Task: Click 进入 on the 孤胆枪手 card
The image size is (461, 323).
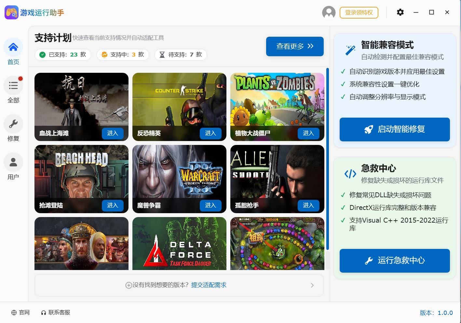Action: 308,205
